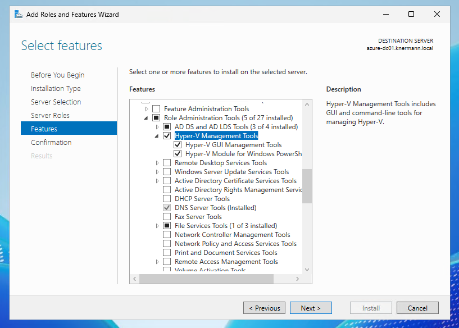This screenshot has width=459, height=328.
Task: Collapse Hyper-V Management Tools node
Action: click(x=157, y=136)
